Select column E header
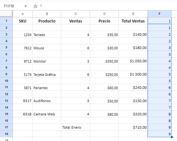This screenshot has width=177, height=141. 133,14
